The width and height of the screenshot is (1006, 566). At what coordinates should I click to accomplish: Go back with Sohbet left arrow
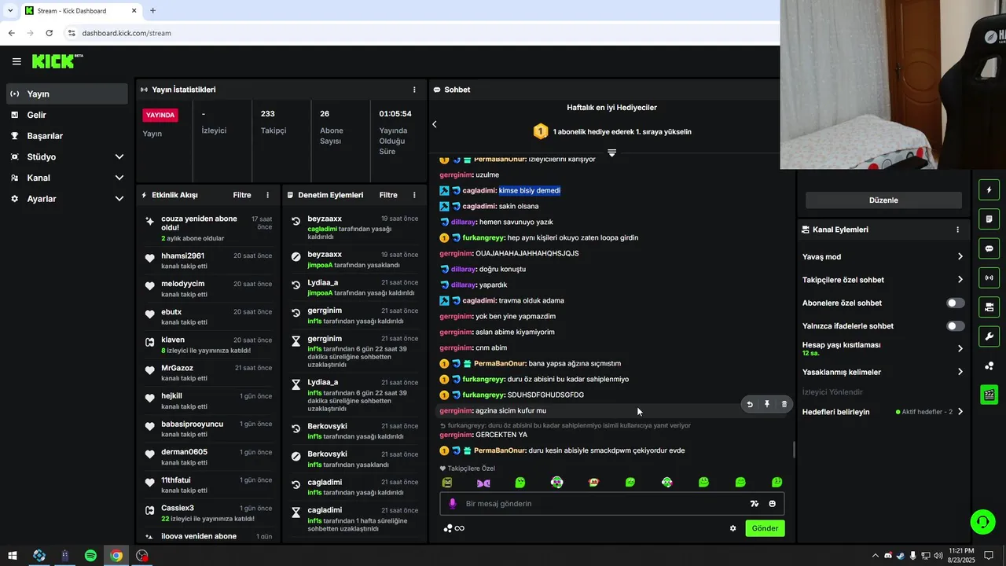tap(434, 124)
